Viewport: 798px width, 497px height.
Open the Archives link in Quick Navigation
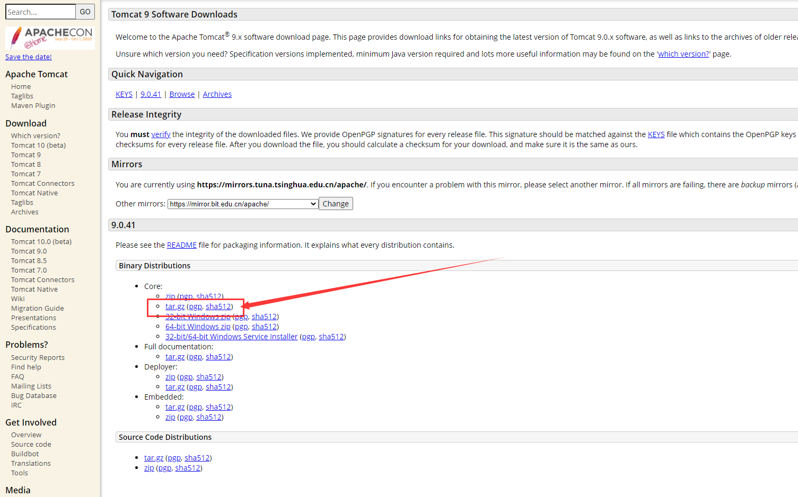coord(217,94)
